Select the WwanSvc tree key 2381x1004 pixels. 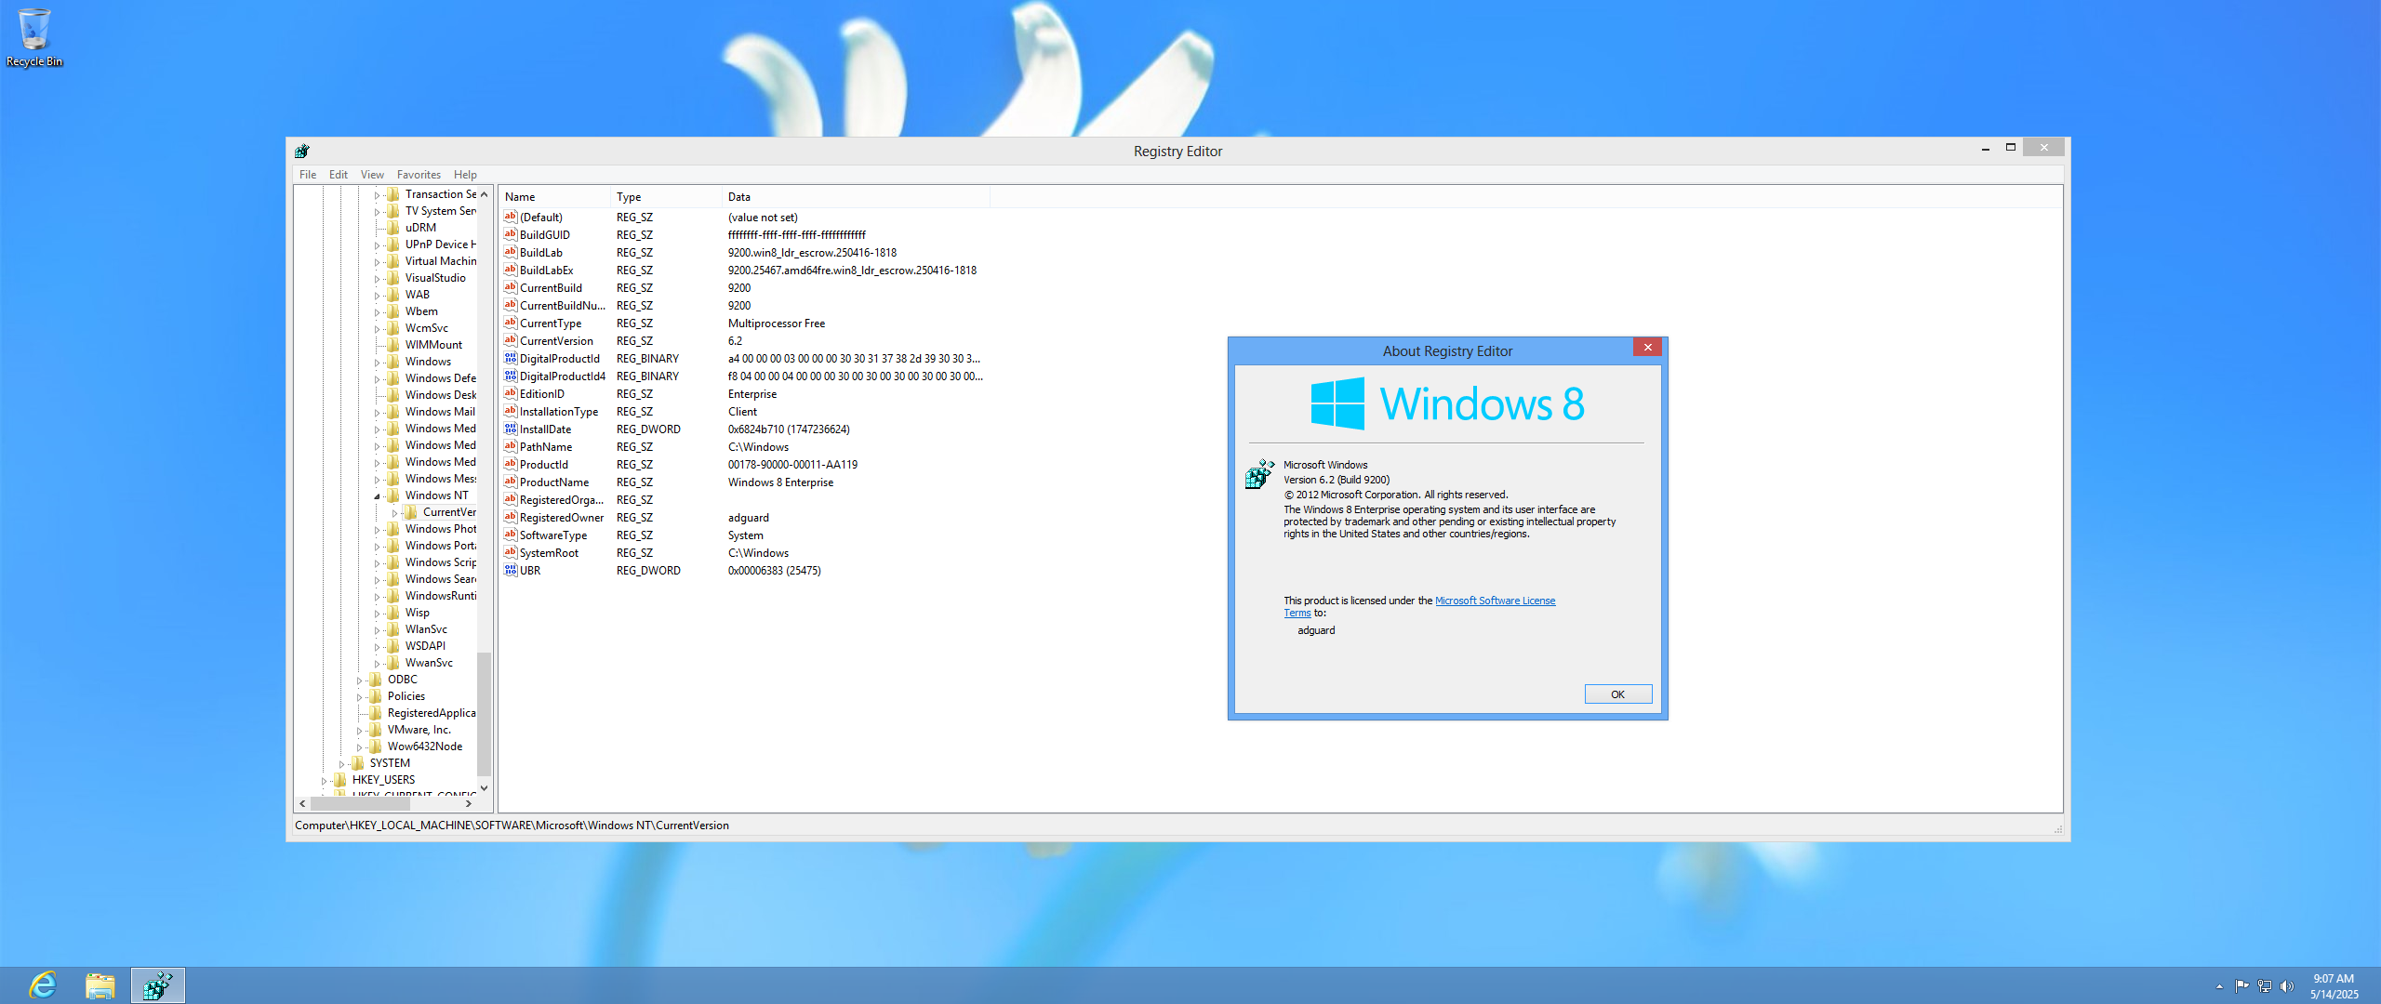point(429,662)
